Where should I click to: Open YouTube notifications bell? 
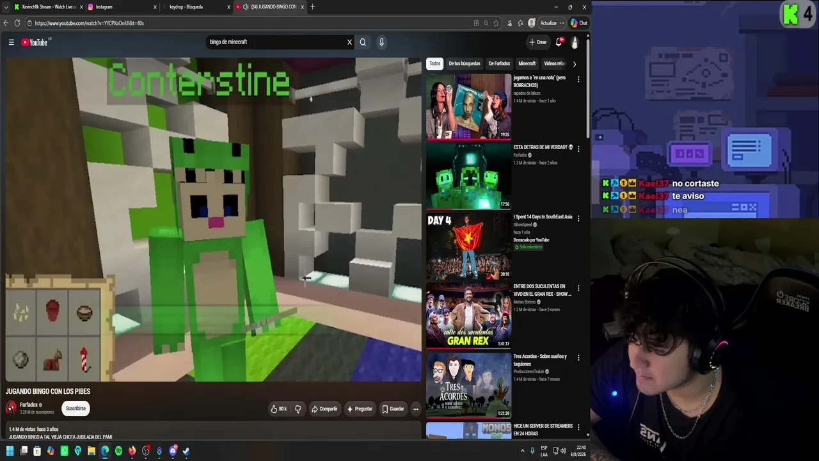coord(559,42)
